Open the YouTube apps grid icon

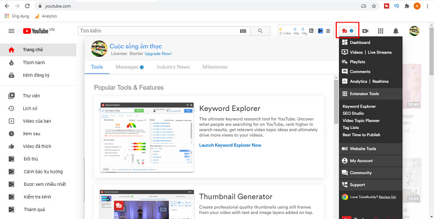click(x=380, y=31)
